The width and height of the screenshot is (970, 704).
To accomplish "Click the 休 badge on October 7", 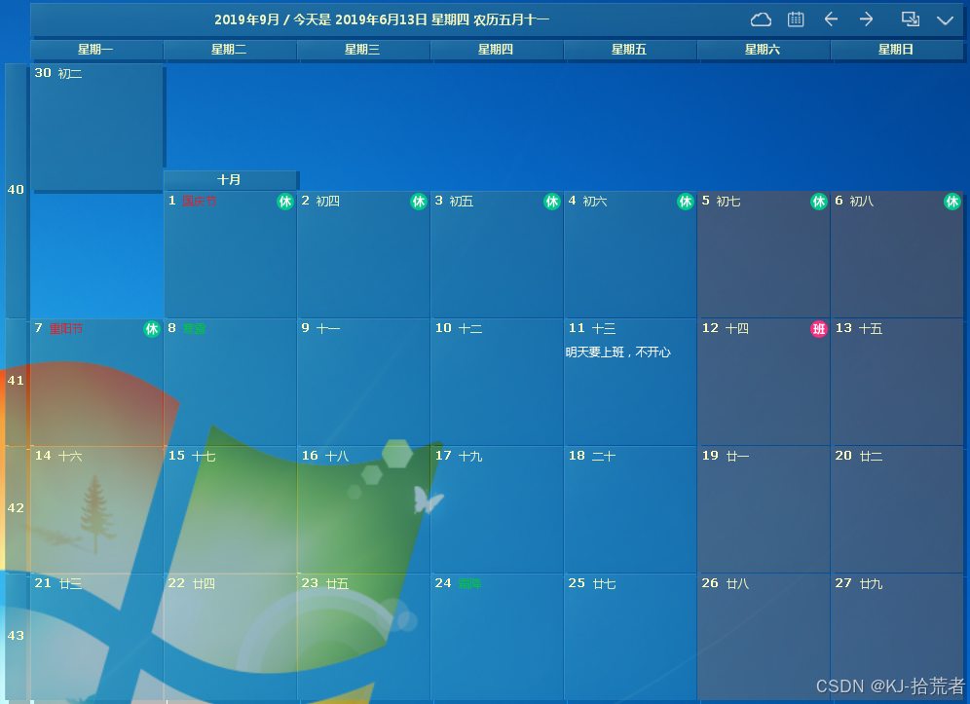I will tap(152, 329).
